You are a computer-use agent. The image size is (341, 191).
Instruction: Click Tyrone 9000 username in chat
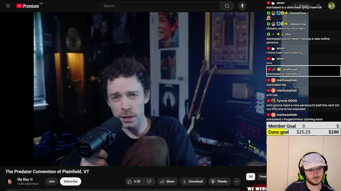click(287, 101)
